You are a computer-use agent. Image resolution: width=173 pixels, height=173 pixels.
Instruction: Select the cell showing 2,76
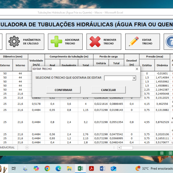point(85,134)
